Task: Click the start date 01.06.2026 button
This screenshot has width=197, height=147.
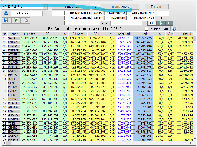Action: pos(71,7)
